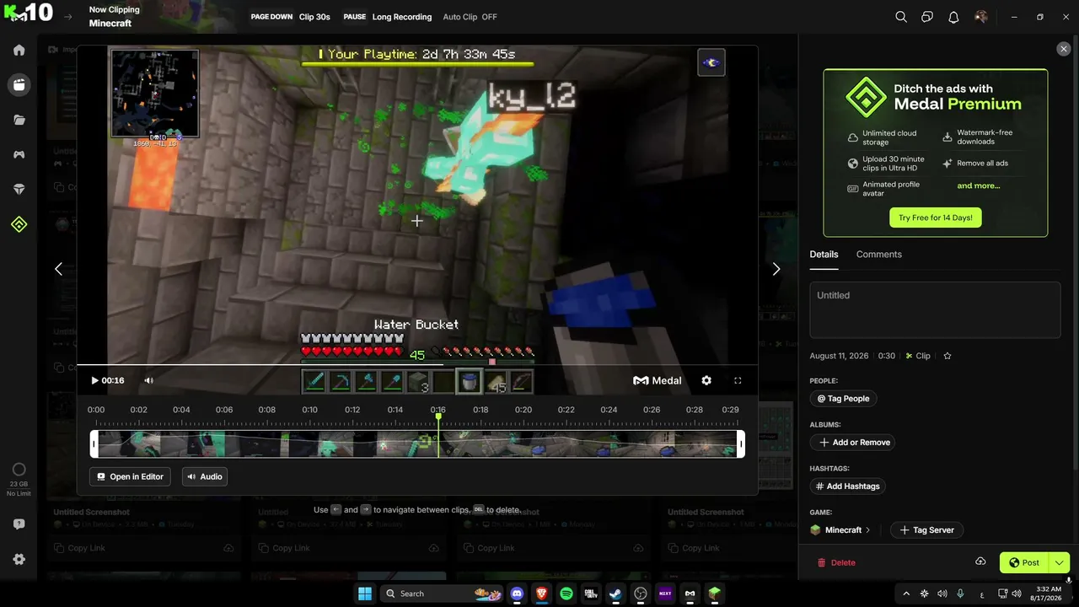
Task: Click the Medal watermark logo in the player
Action: coord(658,380)
